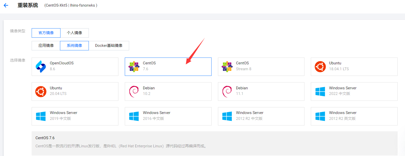Click the '2022 中文版' version text
Screen dimensions: 405x156
point(340,94)
